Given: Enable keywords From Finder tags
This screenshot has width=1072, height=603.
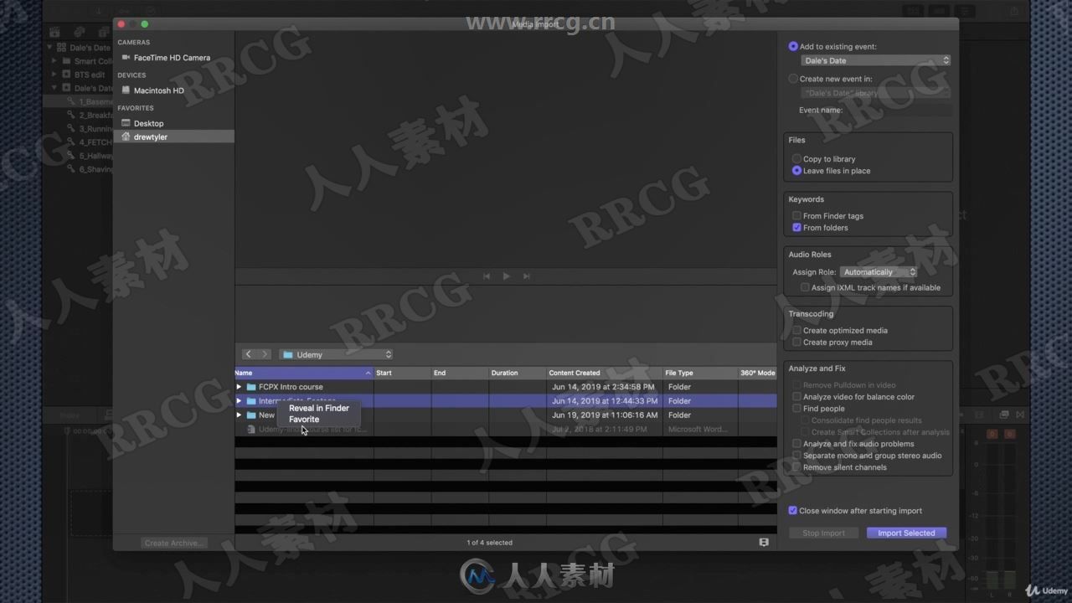Looking at the screenshot, I should (796, 216).
